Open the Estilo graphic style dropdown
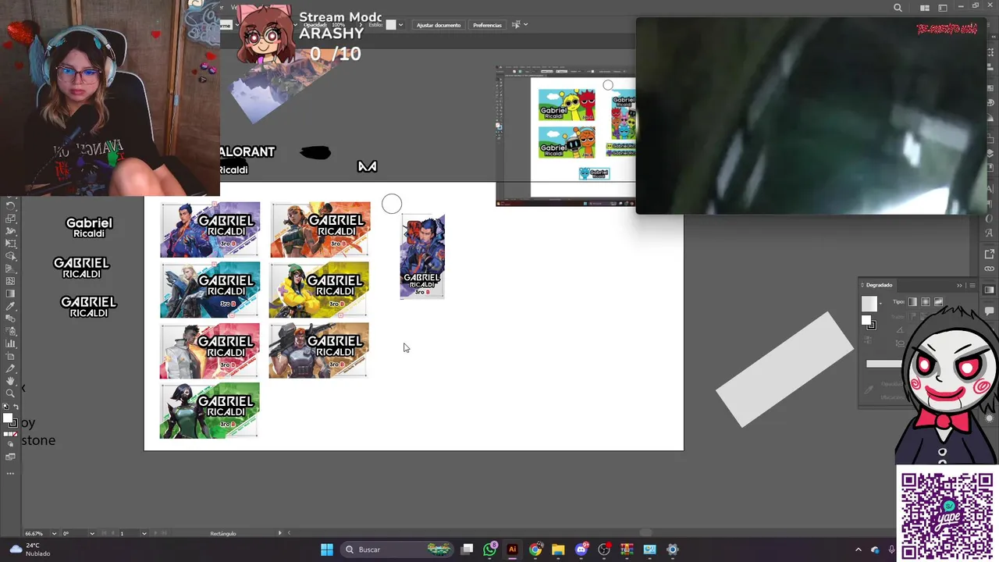This screenshot has width=999, height=562. click(400, 25)
